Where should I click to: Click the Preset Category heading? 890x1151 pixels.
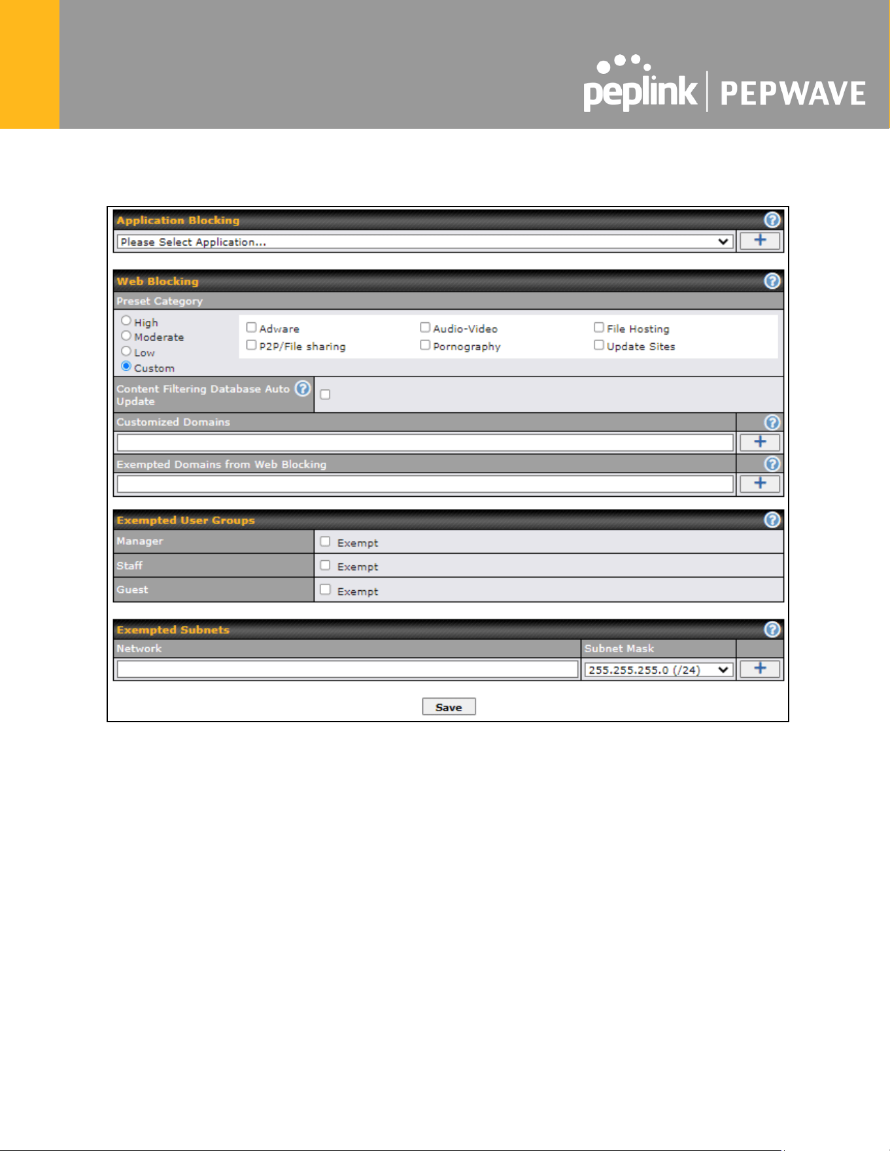160,301
